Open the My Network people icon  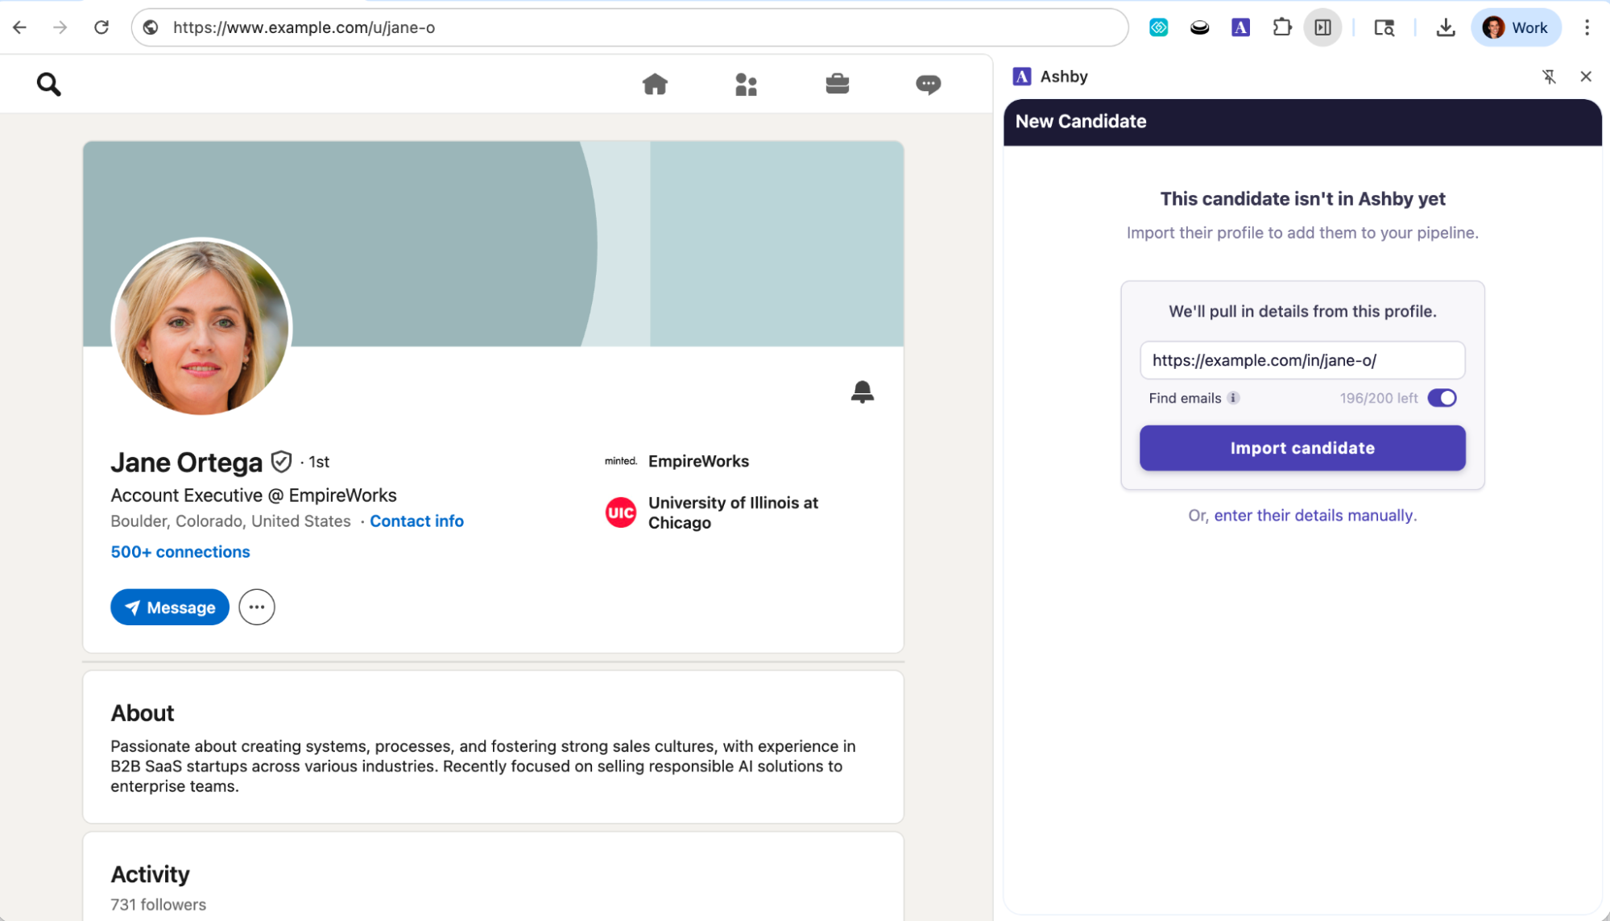coord(746,84)
